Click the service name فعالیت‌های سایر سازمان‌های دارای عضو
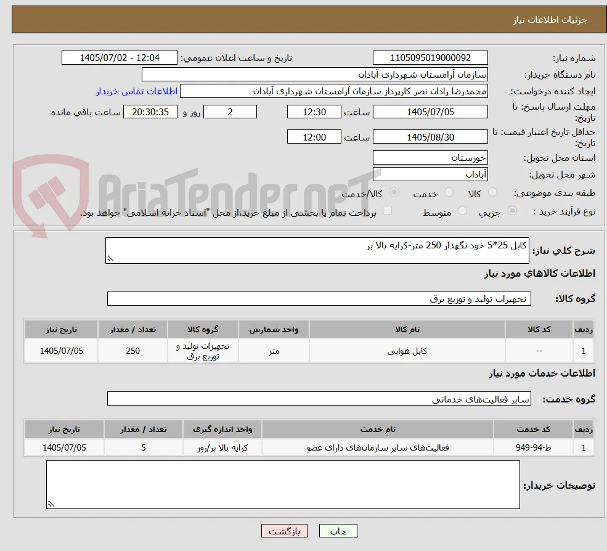The width and height of the screenshot is (607, 551). [x=378, y=447]
